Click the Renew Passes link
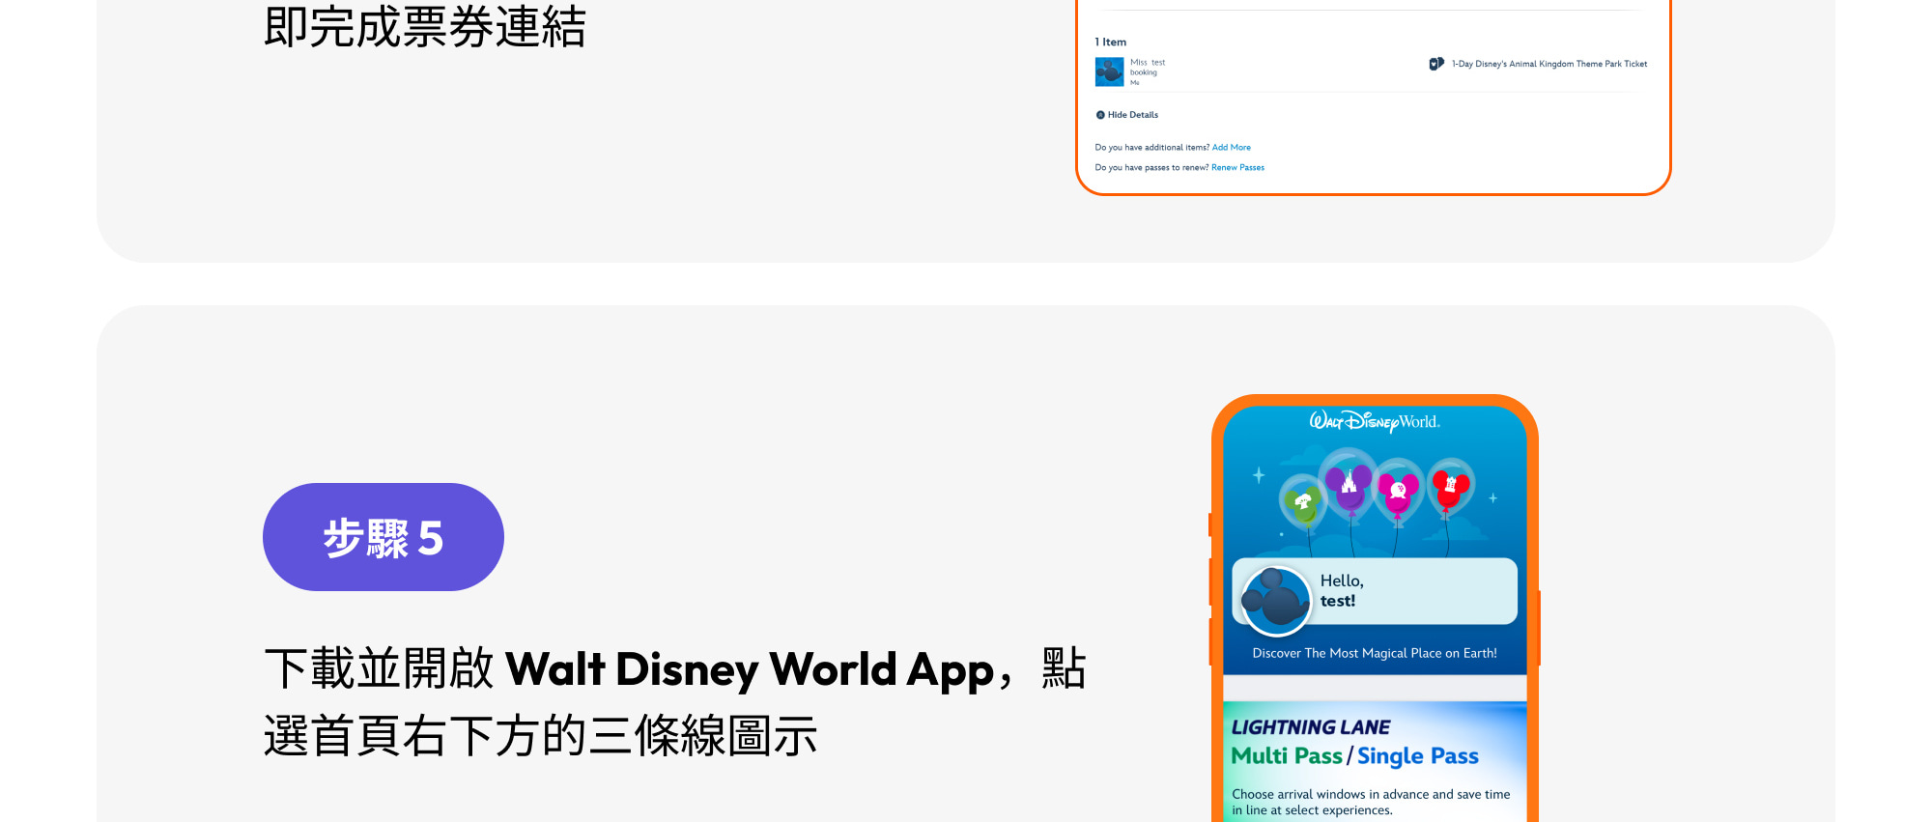The width and height of the screenshot is (1932, 822). [1237, 168]
